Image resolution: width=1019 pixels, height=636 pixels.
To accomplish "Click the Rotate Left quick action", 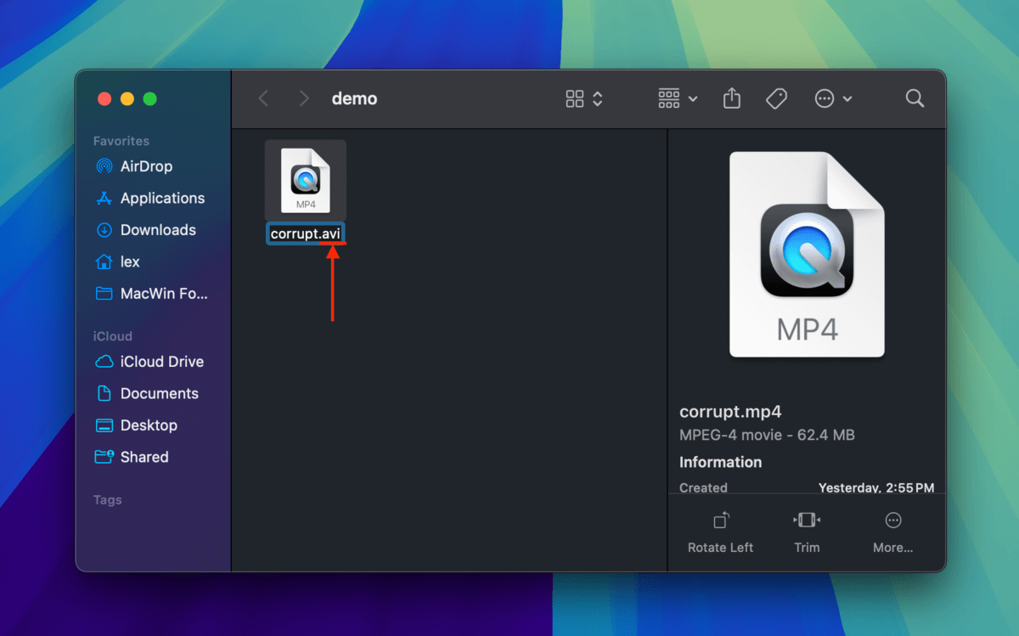I will [720, 532].
